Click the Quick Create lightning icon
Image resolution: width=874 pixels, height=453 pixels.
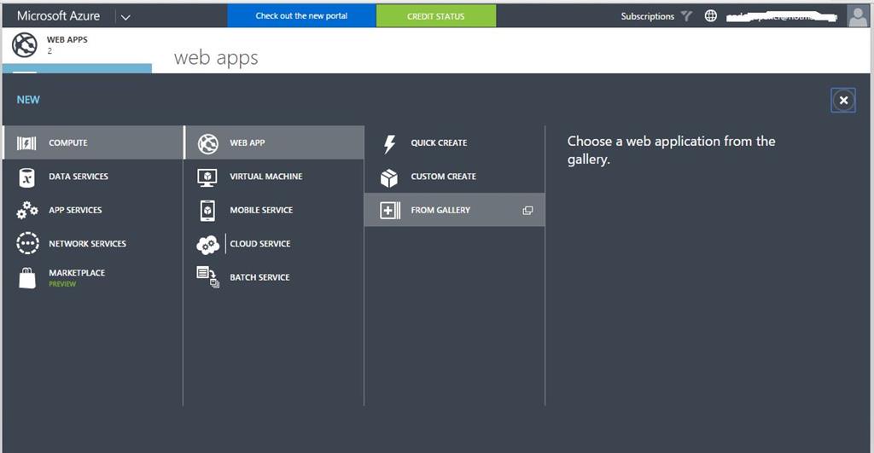pyautogui.click(x=389, y=144)
